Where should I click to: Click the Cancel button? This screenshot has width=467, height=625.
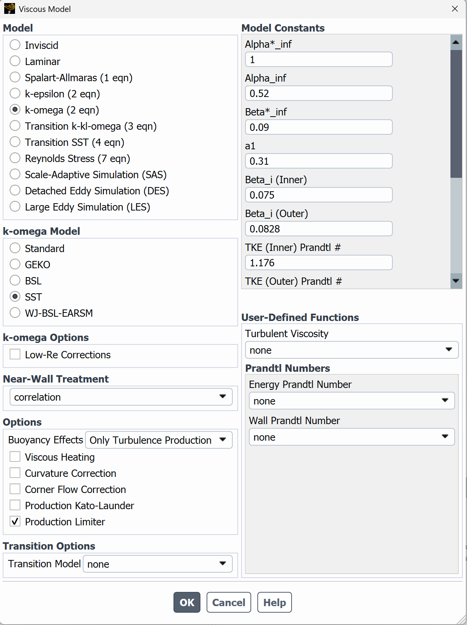[x=228, y=602]
